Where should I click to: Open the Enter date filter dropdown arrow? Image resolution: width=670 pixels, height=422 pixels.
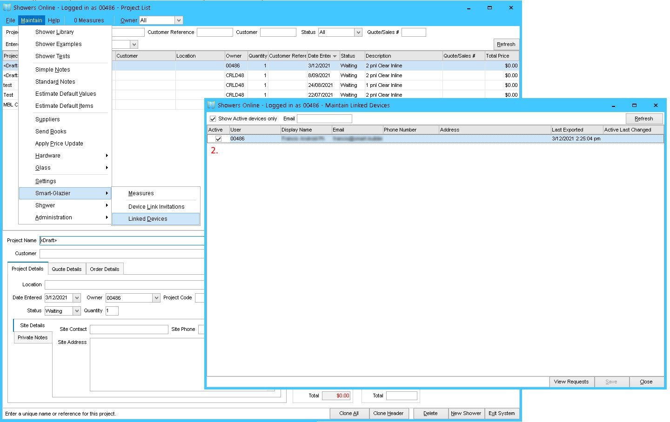(x=134, y=45)
